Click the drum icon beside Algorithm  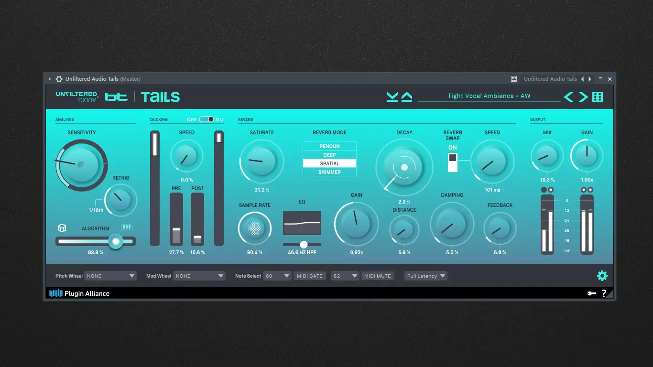(x=62, y=228)
